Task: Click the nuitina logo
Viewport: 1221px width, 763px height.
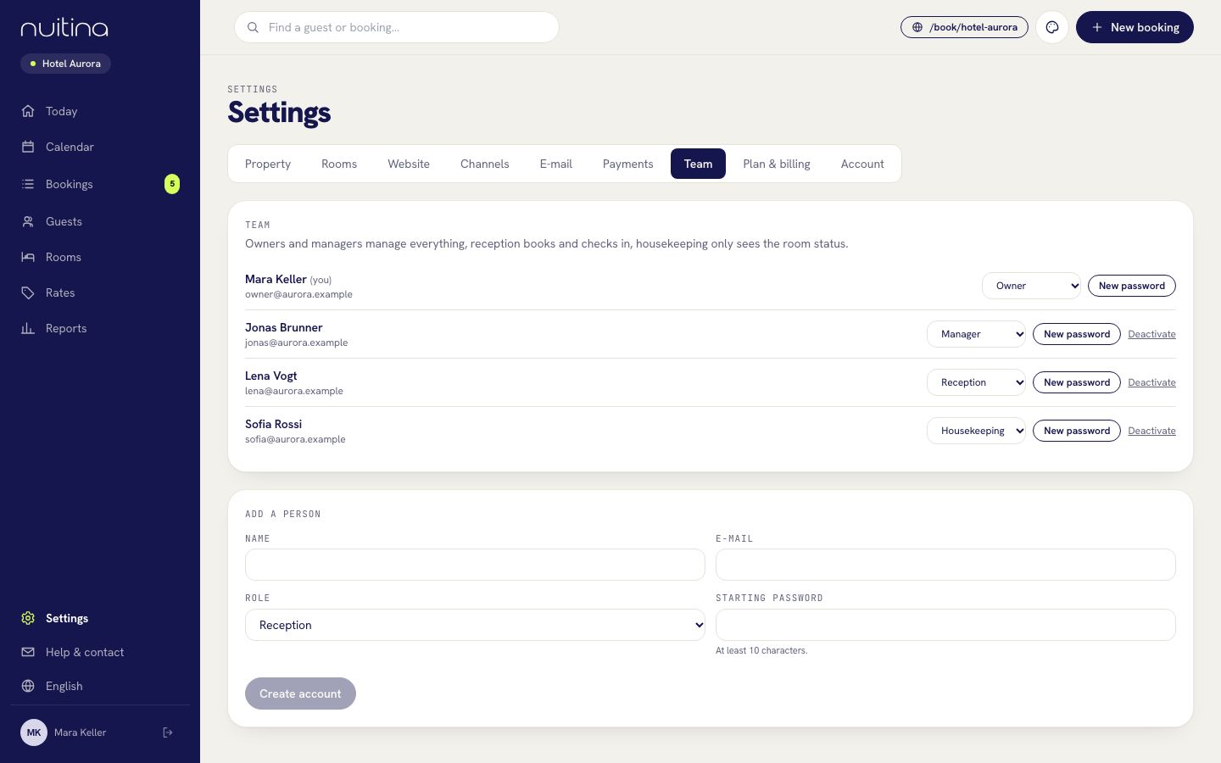Action: tap(64, 28)
